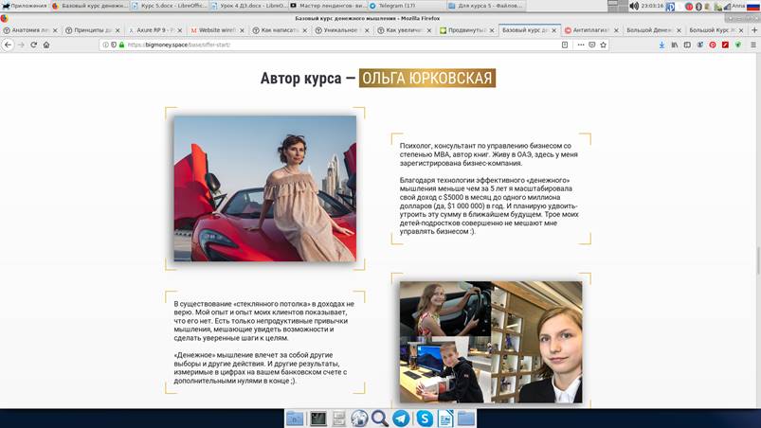Toggle the Firefox sidebar icon
Viewport: 761px width, 428px height.
687,45
